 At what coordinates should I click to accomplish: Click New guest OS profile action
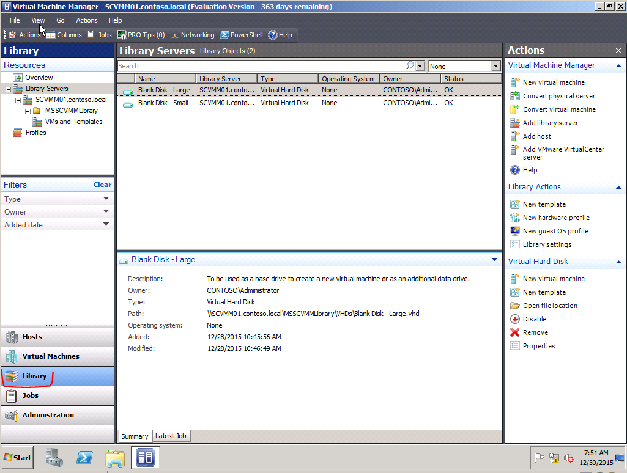pos(549,231)
